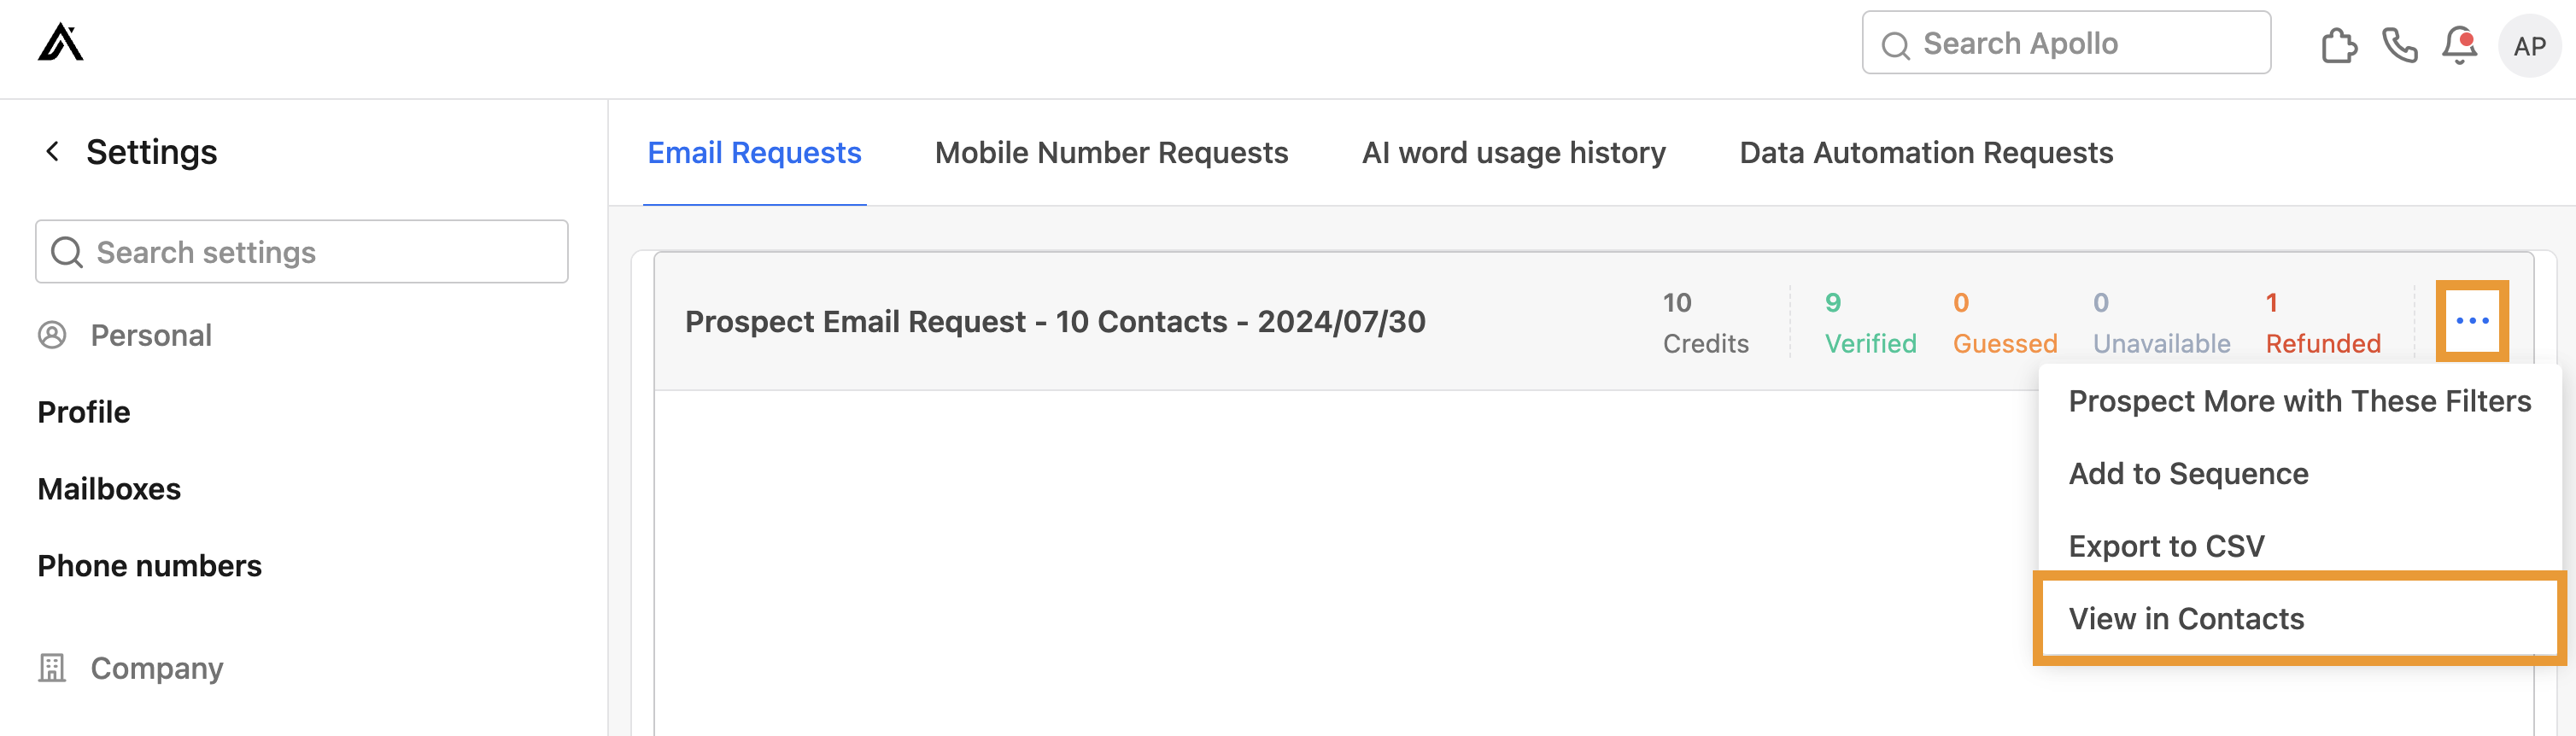Viewport: 2576px width, 736px height.
Task: Open the extensions puzzle icon
Action: coord(2338,45)
